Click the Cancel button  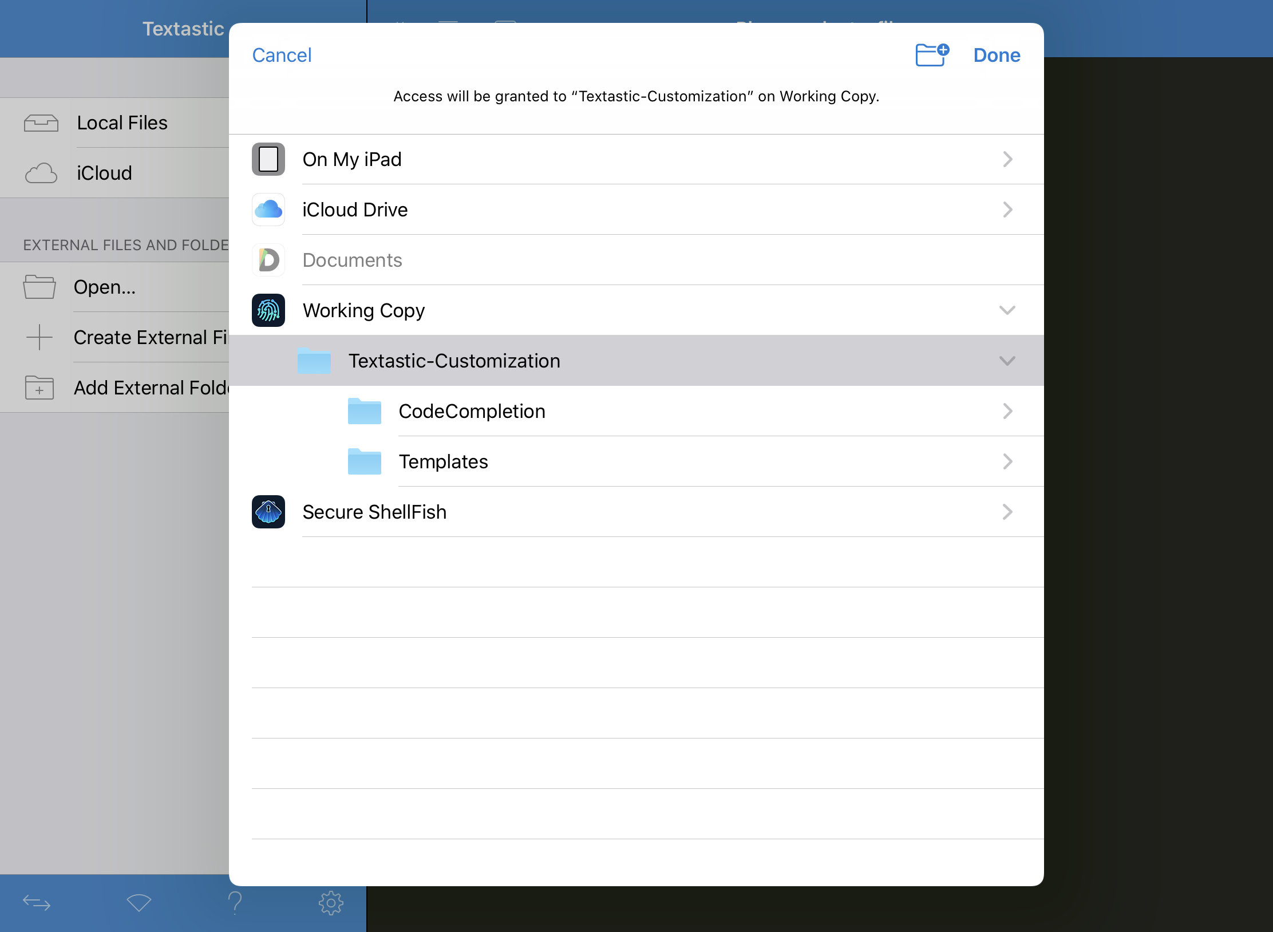coord(282,55)
